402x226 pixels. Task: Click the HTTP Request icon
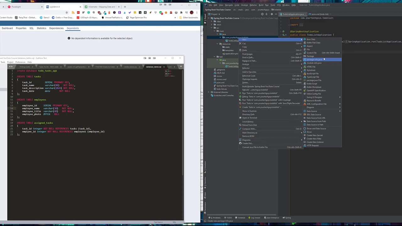click(305, 145)
